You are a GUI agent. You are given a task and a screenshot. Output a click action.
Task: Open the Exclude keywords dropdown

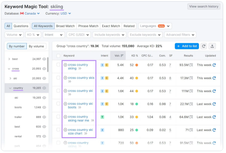pos(145,35)
